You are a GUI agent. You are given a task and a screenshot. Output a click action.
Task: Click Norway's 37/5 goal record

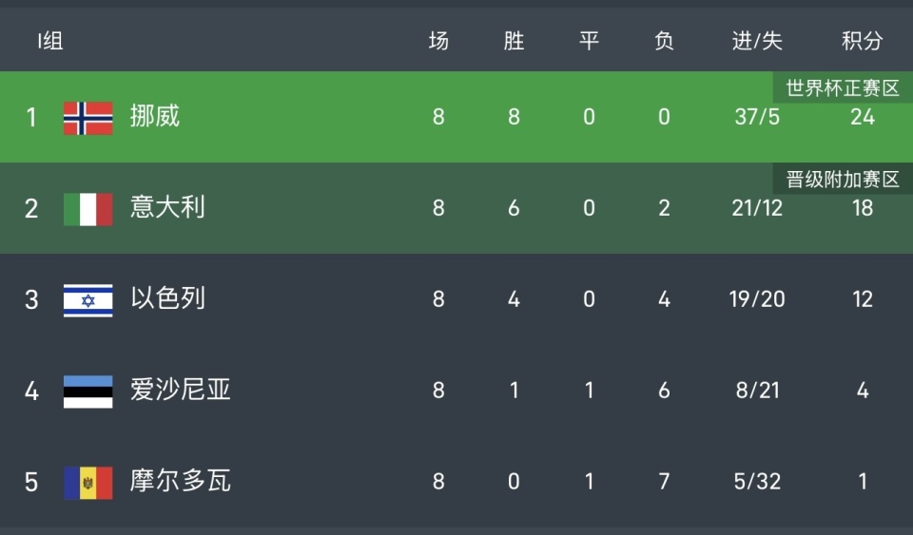pos(757,117)
